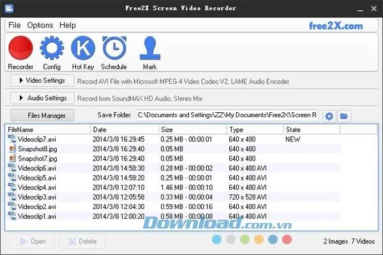Click the Files Manager button
The width and height of the screenshot is (383, 255).
point(42,115)
